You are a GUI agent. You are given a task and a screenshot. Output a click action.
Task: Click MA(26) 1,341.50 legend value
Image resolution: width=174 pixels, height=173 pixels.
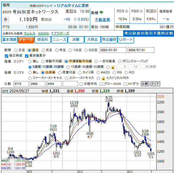click(x=20, y=168)
